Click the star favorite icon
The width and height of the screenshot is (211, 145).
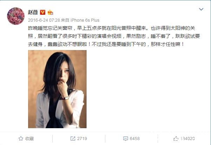pyautogui.click(x=21, y=138)
